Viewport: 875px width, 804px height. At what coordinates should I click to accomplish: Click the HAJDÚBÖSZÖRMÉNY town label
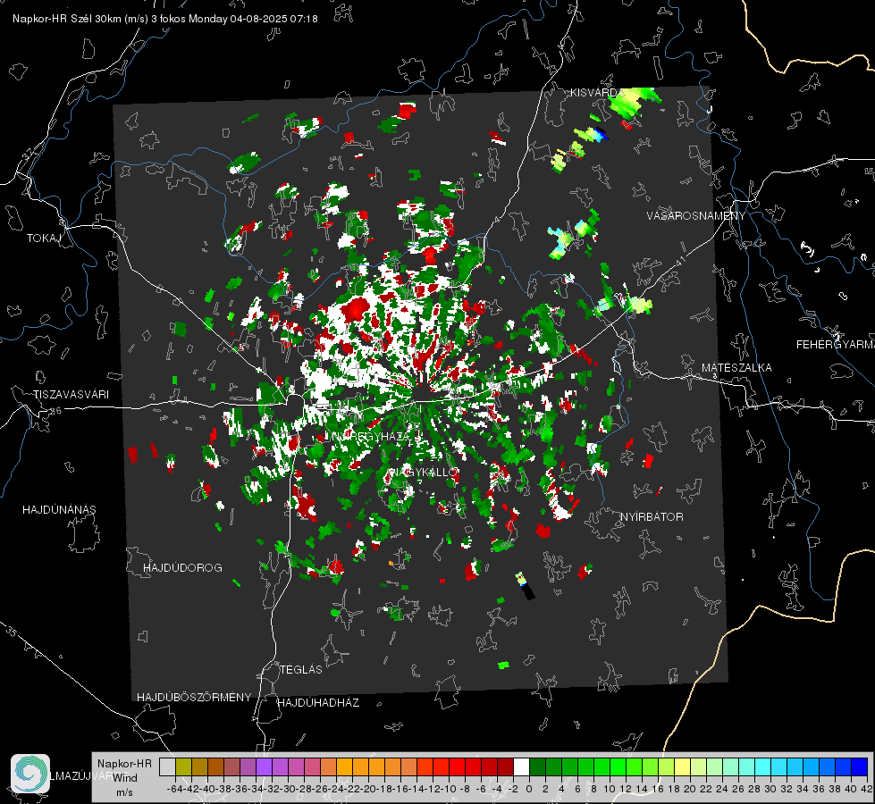(x=194, y=698)
